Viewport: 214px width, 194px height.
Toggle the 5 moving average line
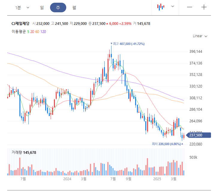(28, 32)
